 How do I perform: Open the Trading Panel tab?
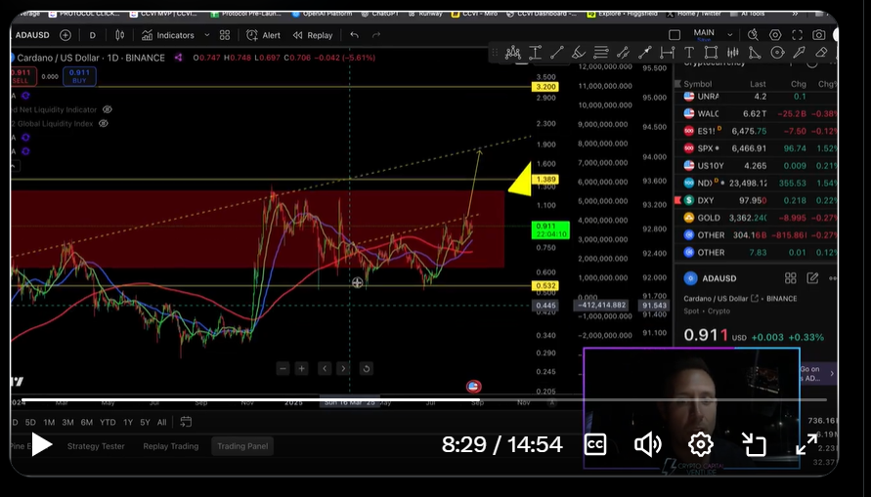[x=242, y=446]
